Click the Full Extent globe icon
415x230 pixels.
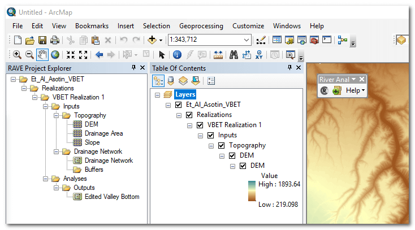tap(55, 55)
